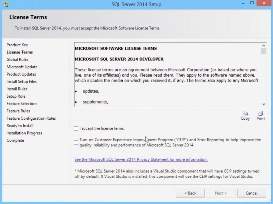The width and height of the screenshot is (273, 204).
Task: Click the 'updates,' bullet in license text
Action: 91,91
